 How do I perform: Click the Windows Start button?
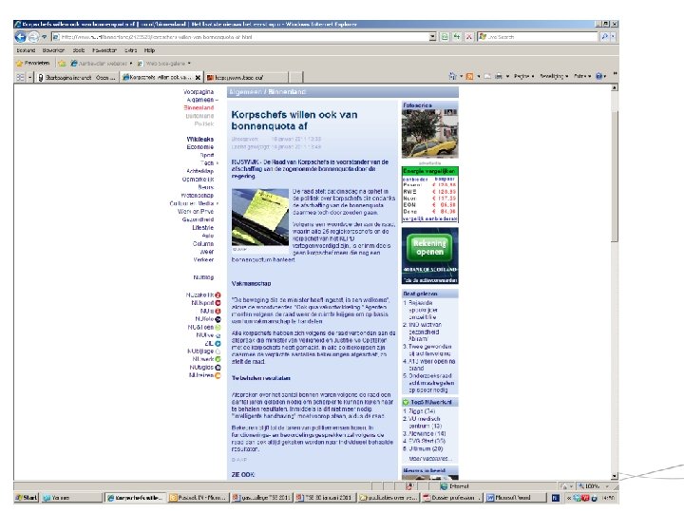27,497
